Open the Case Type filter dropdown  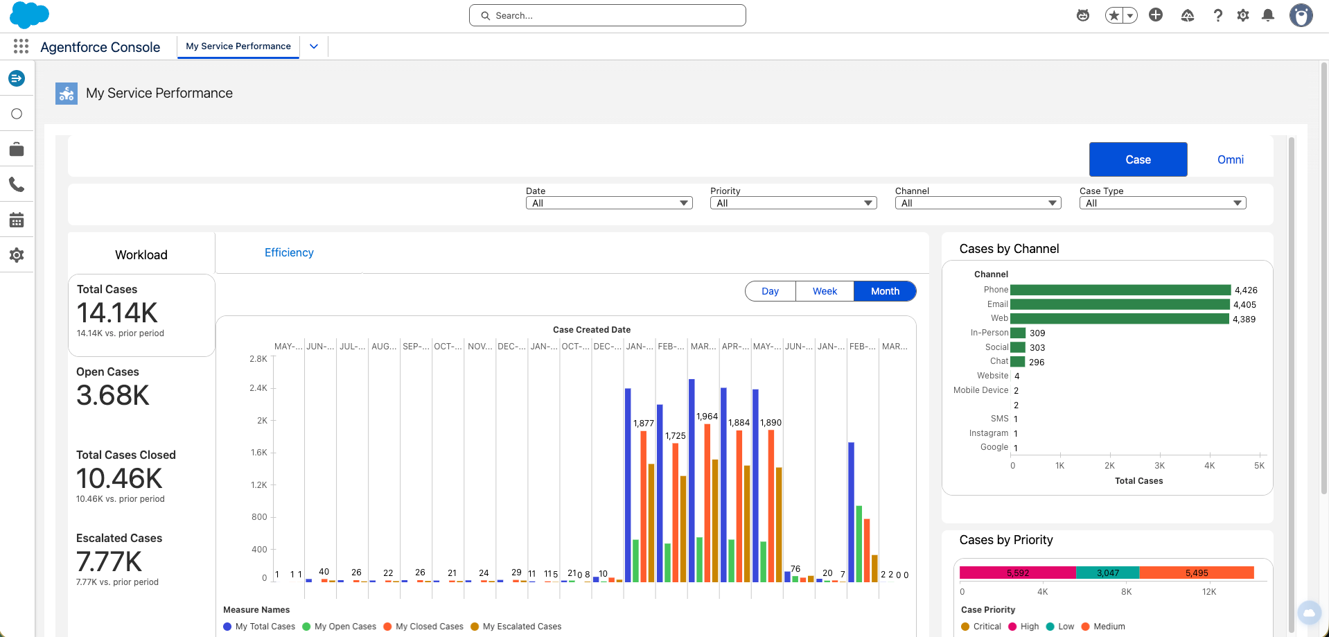[x=1163, y=203]
